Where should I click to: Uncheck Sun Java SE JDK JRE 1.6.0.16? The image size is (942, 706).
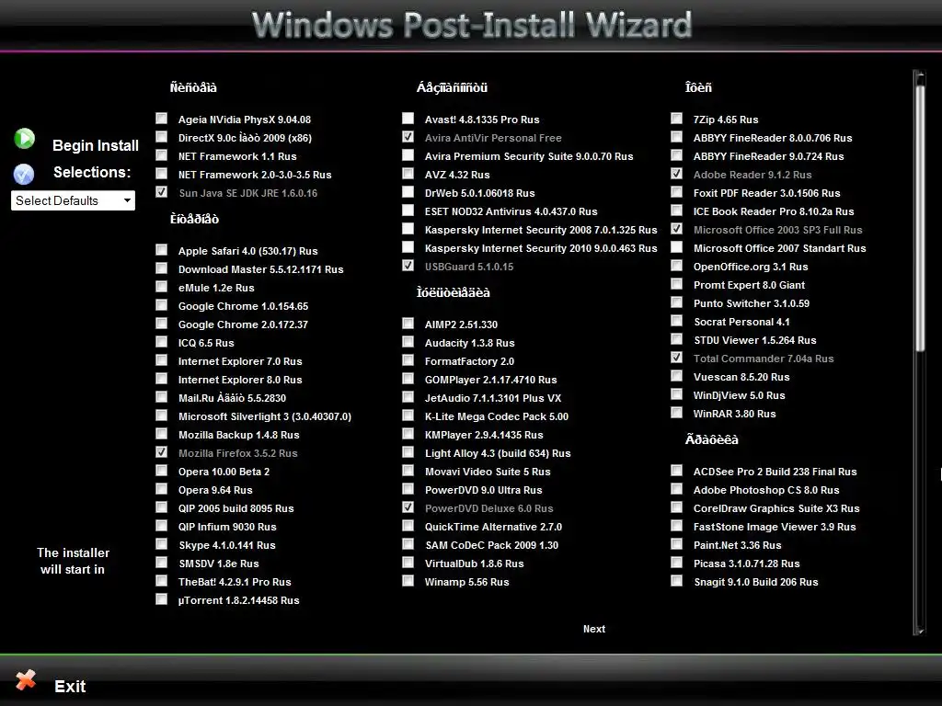(162, 192)
